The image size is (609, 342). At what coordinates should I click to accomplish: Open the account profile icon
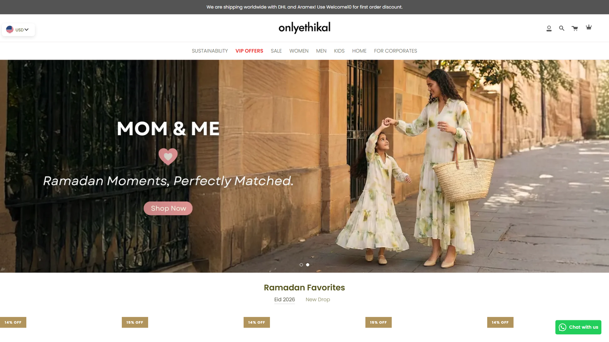pos(549,28)
